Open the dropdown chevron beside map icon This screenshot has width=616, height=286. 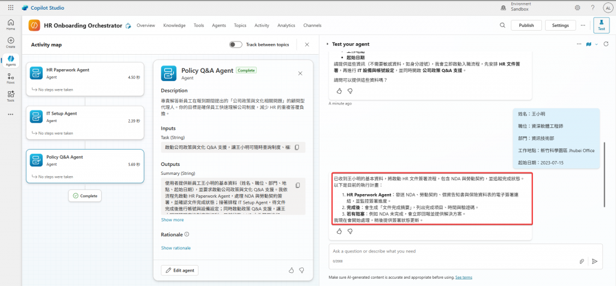pos(596,44)
